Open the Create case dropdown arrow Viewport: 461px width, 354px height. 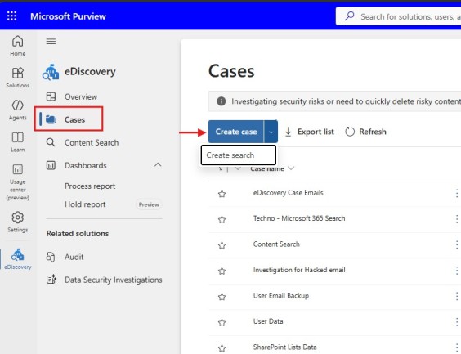[x=271, y=132]
